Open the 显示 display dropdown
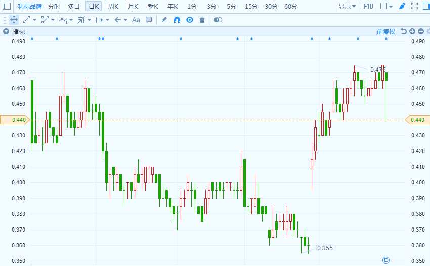The height and width of the screenshot is (266, 430). (347, 6)
